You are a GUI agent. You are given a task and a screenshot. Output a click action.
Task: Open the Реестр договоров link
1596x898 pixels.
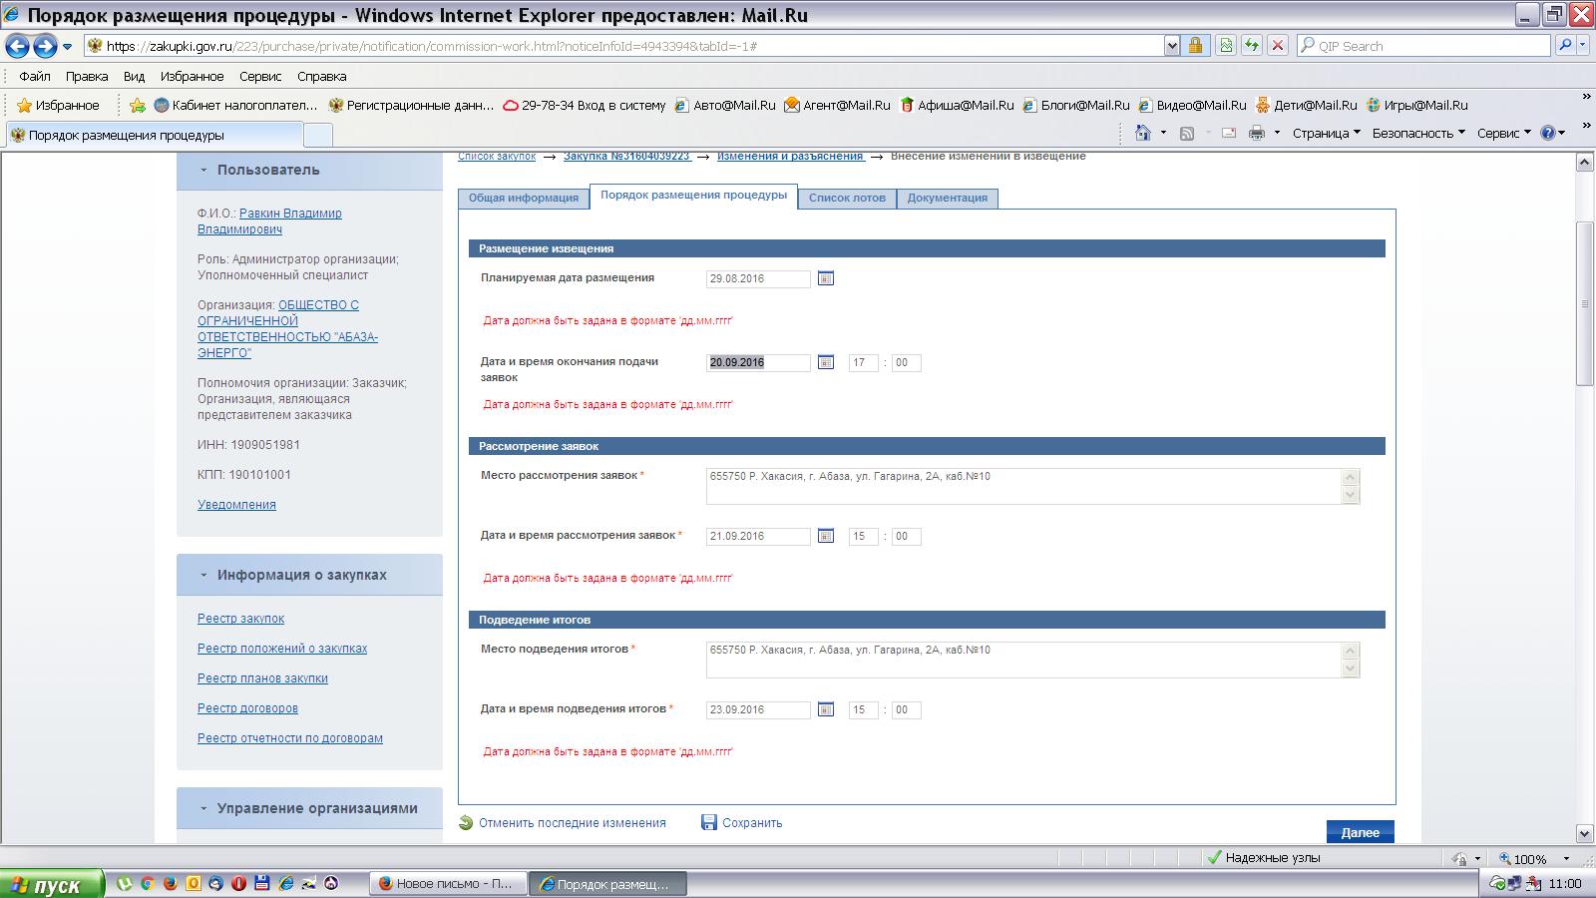[247, 708]
